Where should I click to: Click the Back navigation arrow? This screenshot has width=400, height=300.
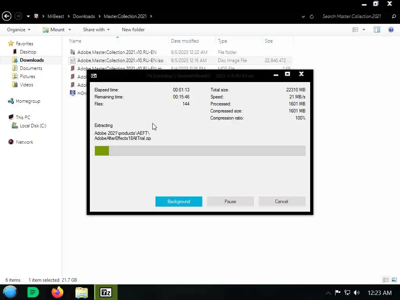[x=7, y=16]
